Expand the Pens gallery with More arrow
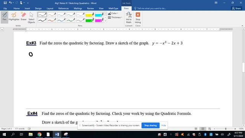This screenshot has width=245, height=138. (x=106, y=21)
